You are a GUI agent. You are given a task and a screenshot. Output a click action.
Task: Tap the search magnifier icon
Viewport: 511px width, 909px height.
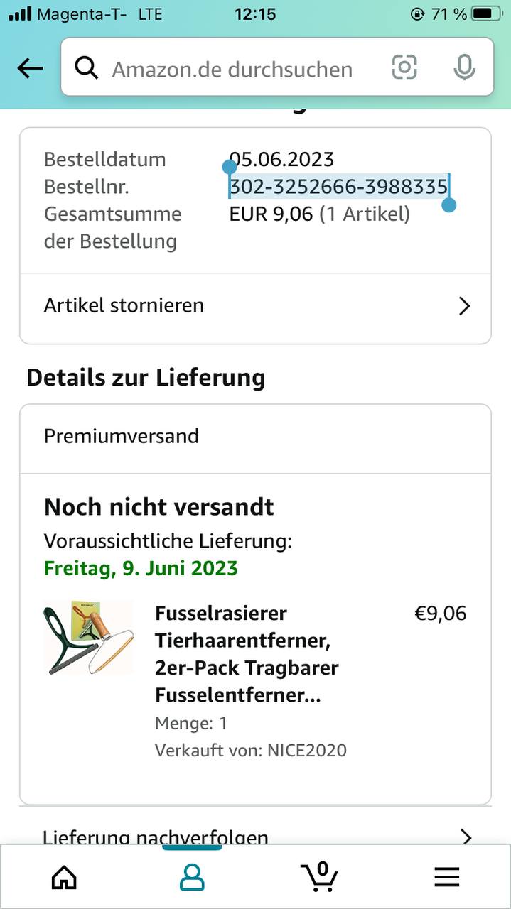tap(87, 68)
